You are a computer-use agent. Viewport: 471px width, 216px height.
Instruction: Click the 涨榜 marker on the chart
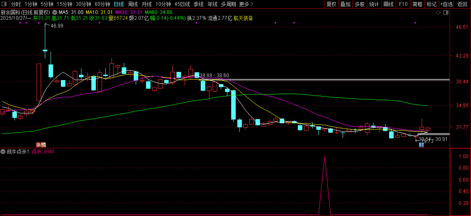tap(41, 145)
